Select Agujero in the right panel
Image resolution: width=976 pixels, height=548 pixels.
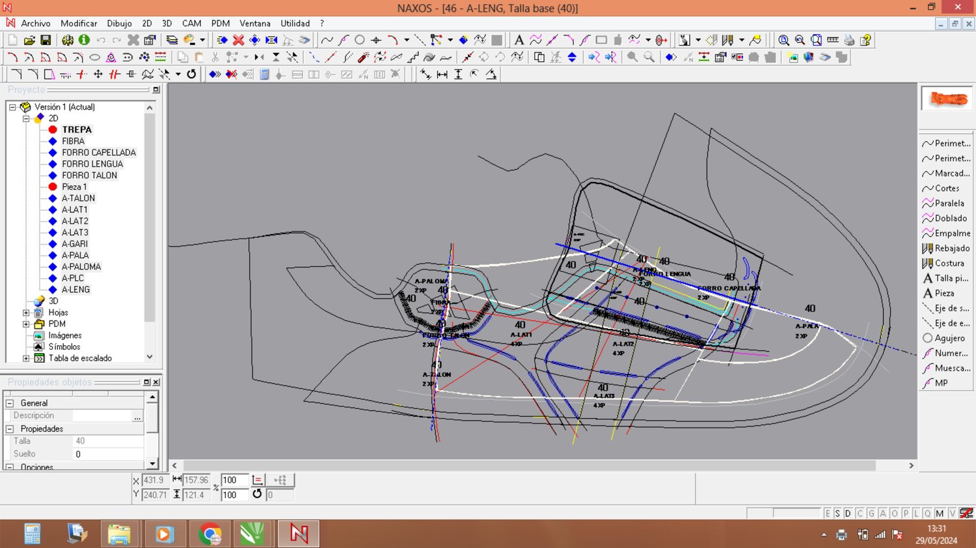point(944,338)
